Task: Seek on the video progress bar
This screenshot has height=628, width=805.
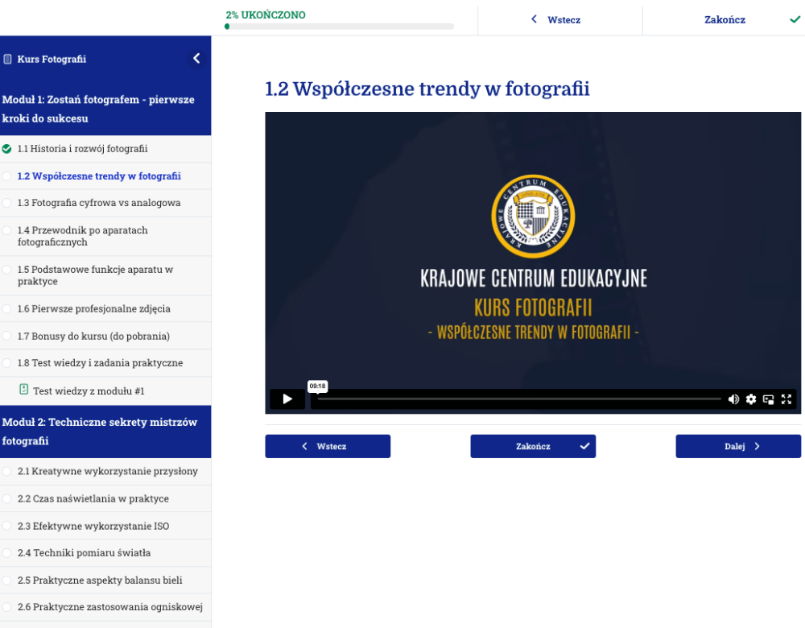Action: click(x=518, y=399)
